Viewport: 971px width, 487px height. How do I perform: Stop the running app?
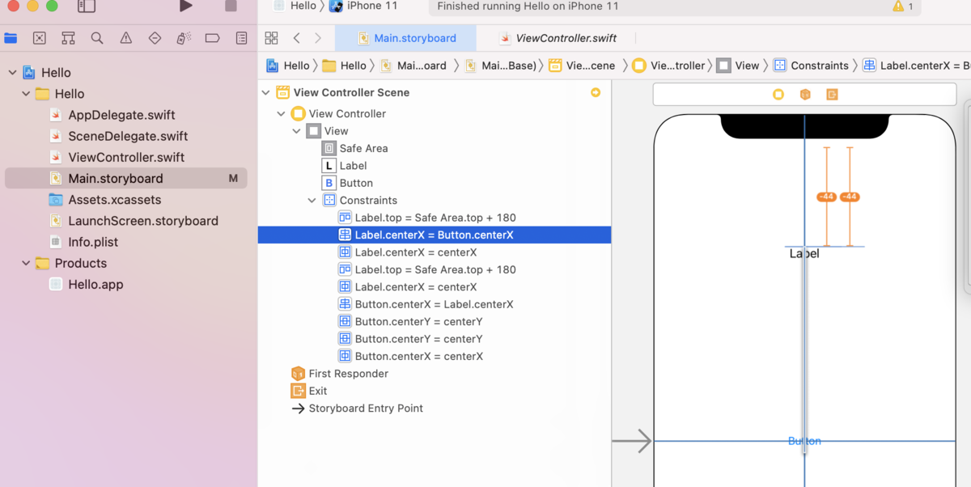[x=231, y=6]
